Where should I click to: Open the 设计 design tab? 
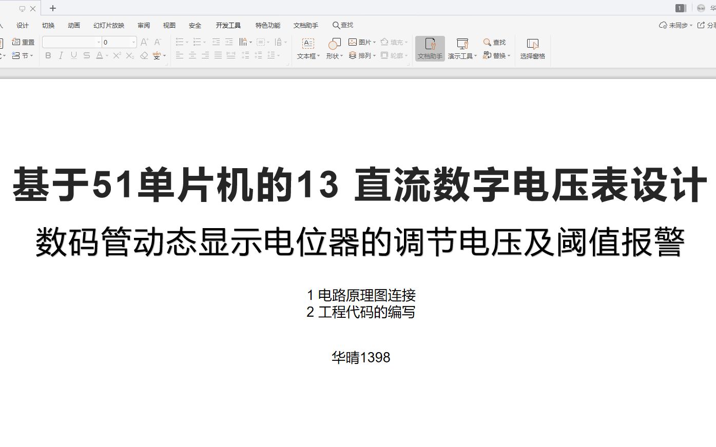[x=23, y=25]
